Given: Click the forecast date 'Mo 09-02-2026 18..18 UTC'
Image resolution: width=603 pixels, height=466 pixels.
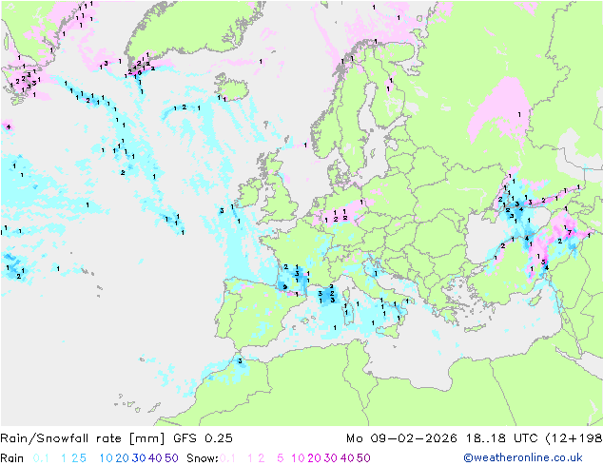Looking at the screenshot, I should pyautogui.click(x=444, y=438).
